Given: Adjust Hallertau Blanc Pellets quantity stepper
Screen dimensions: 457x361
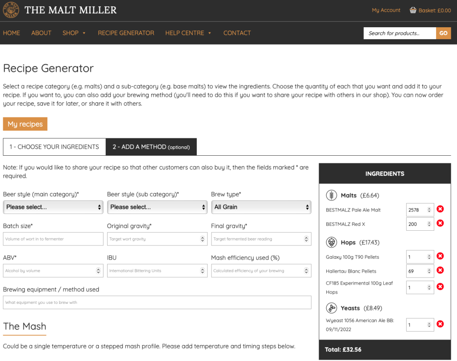Looking at the screenshot, I should click(429, 271).
